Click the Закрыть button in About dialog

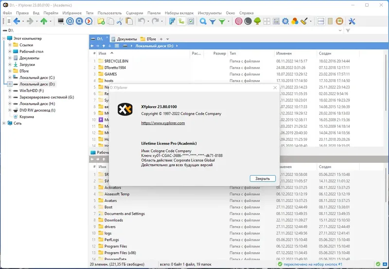pyautogui.click(x=263, y=178)
